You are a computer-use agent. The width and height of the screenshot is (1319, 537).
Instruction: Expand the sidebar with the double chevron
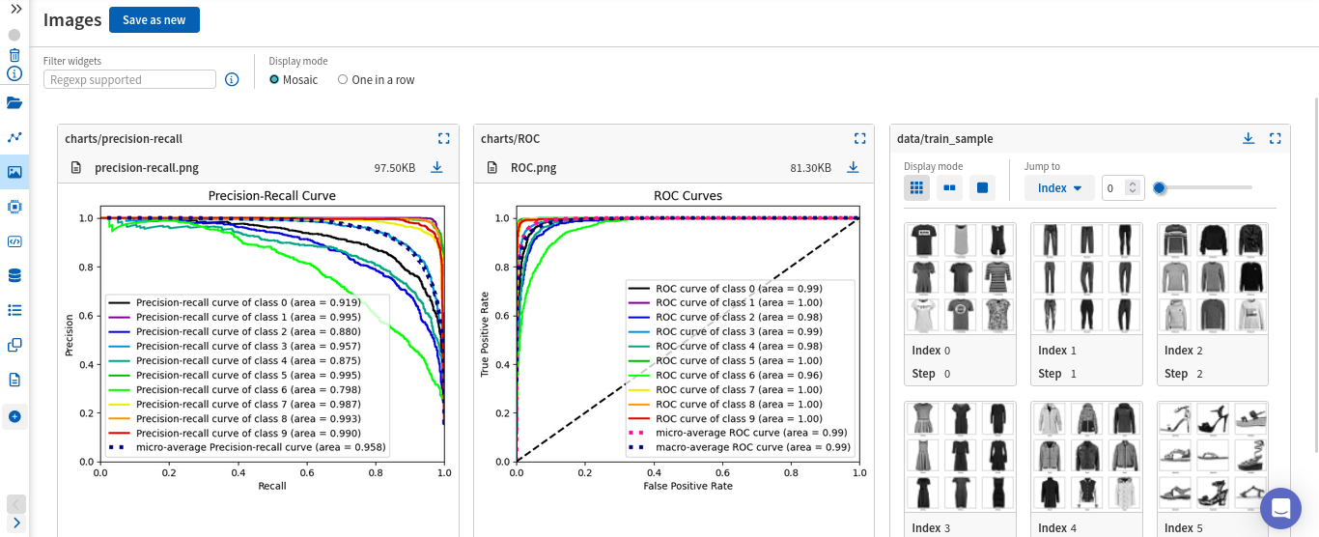pyautogui.click(x=15, y=8)
